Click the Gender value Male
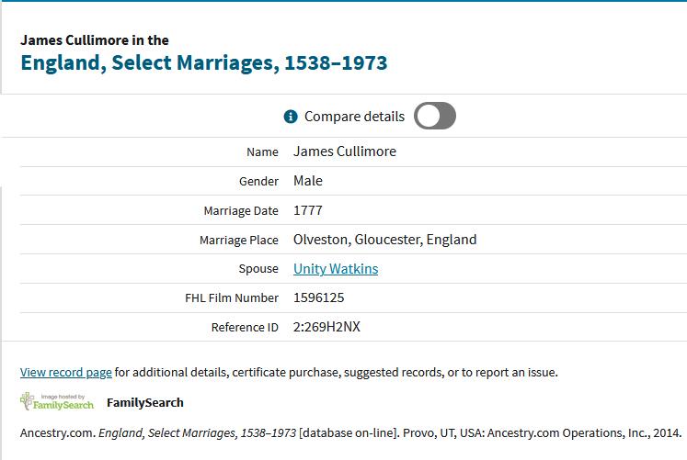The image size is (687, 460). coord(308,181)
